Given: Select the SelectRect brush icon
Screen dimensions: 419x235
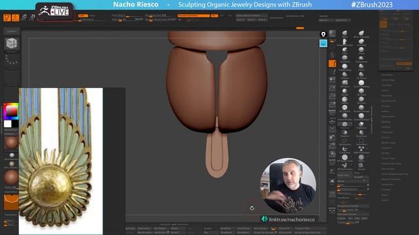Looking at the screenshot, I should pos(361,141).
